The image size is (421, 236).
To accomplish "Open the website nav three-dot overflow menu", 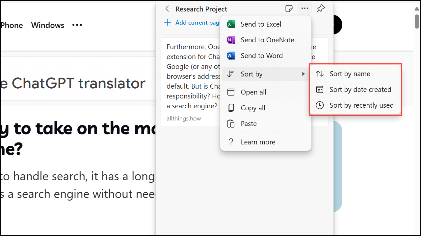I will 77,25.
